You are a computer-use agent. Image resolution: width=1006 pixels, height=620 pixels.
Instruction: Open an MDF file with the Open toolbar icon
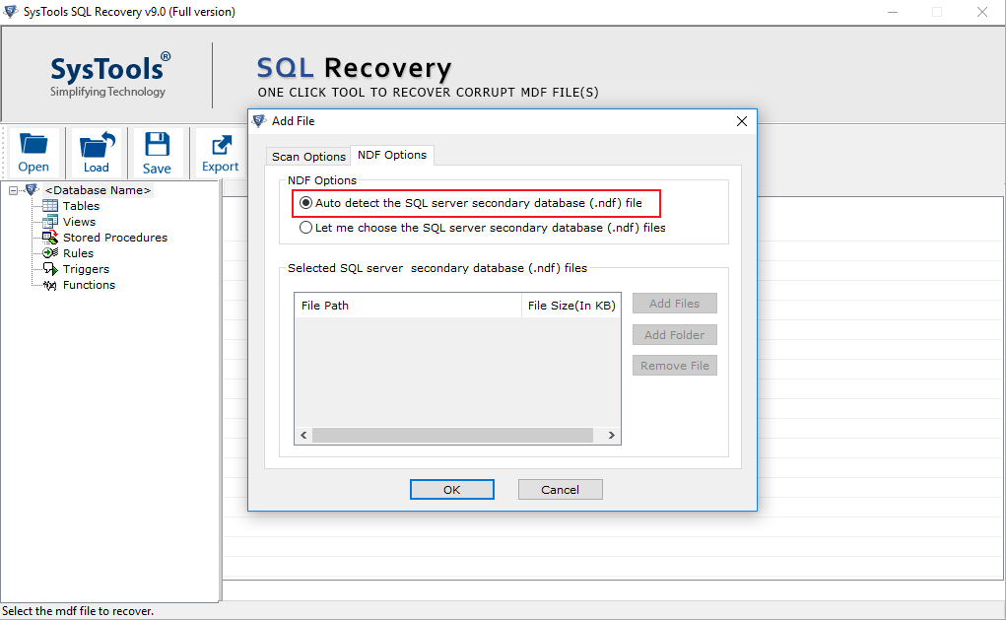pyautogui.click(x=34, y=152)
